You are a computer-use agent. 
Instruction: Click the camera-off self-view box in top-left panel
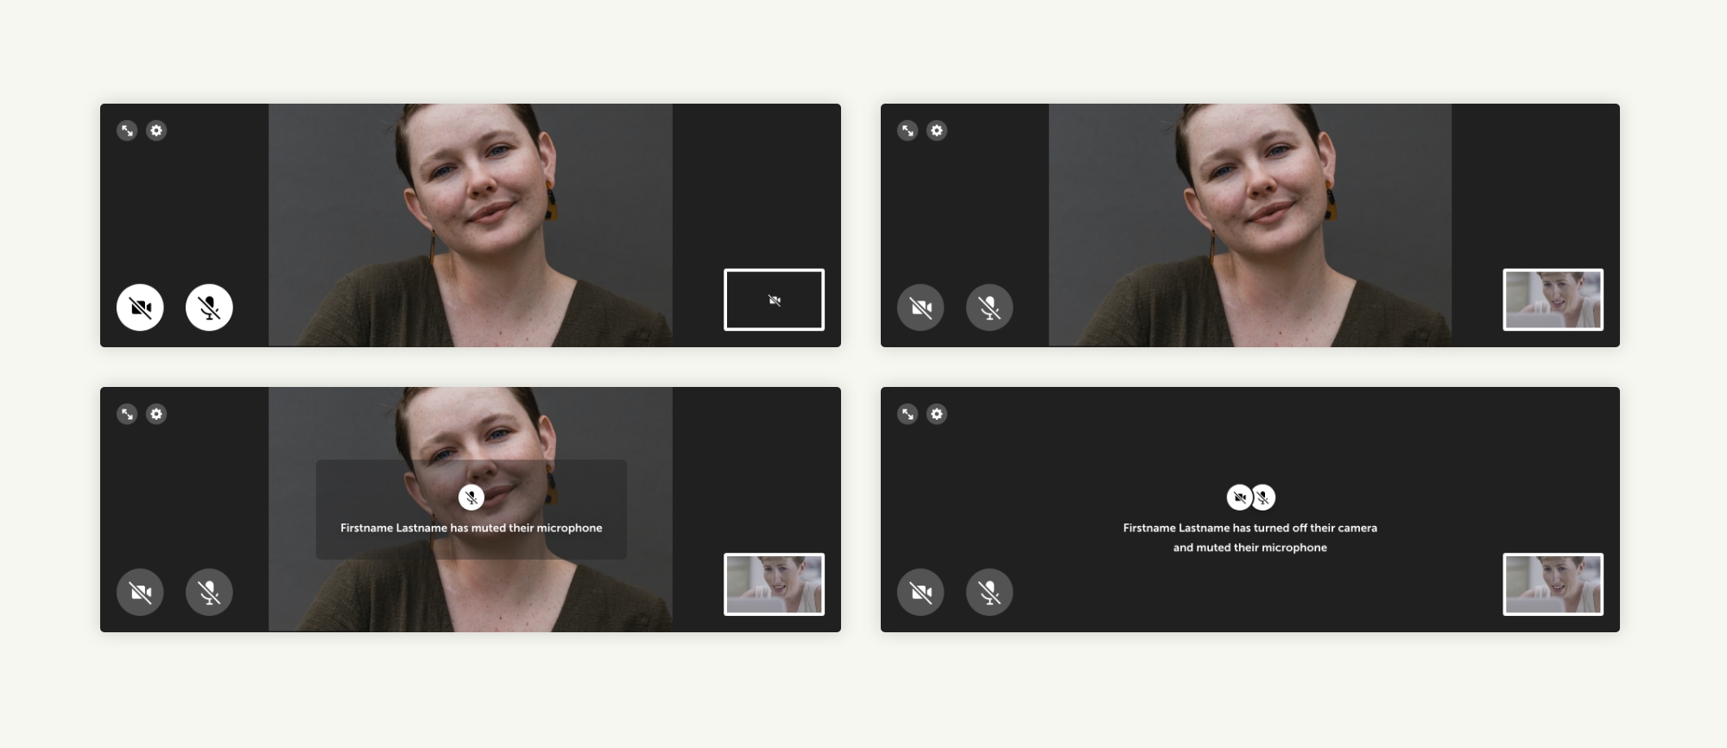[774, 300]
